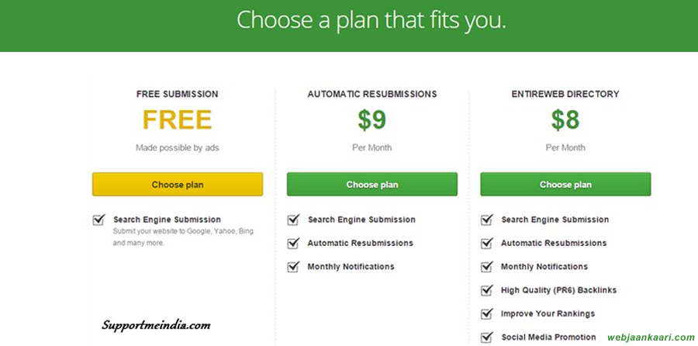Image resolution: width=698 pixels, height=346 pixels.
Task: Choose the $8 Entireweb Directory plan
Action: pos(565,185)
